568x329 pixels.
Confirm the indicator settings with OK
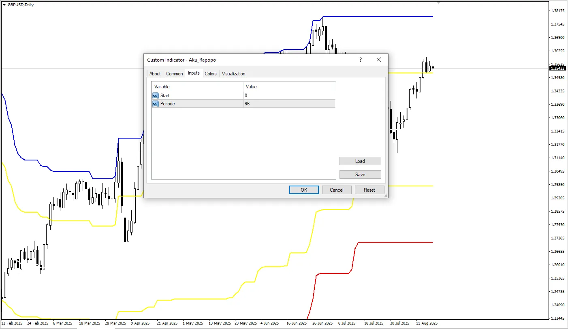click(304, 190)
